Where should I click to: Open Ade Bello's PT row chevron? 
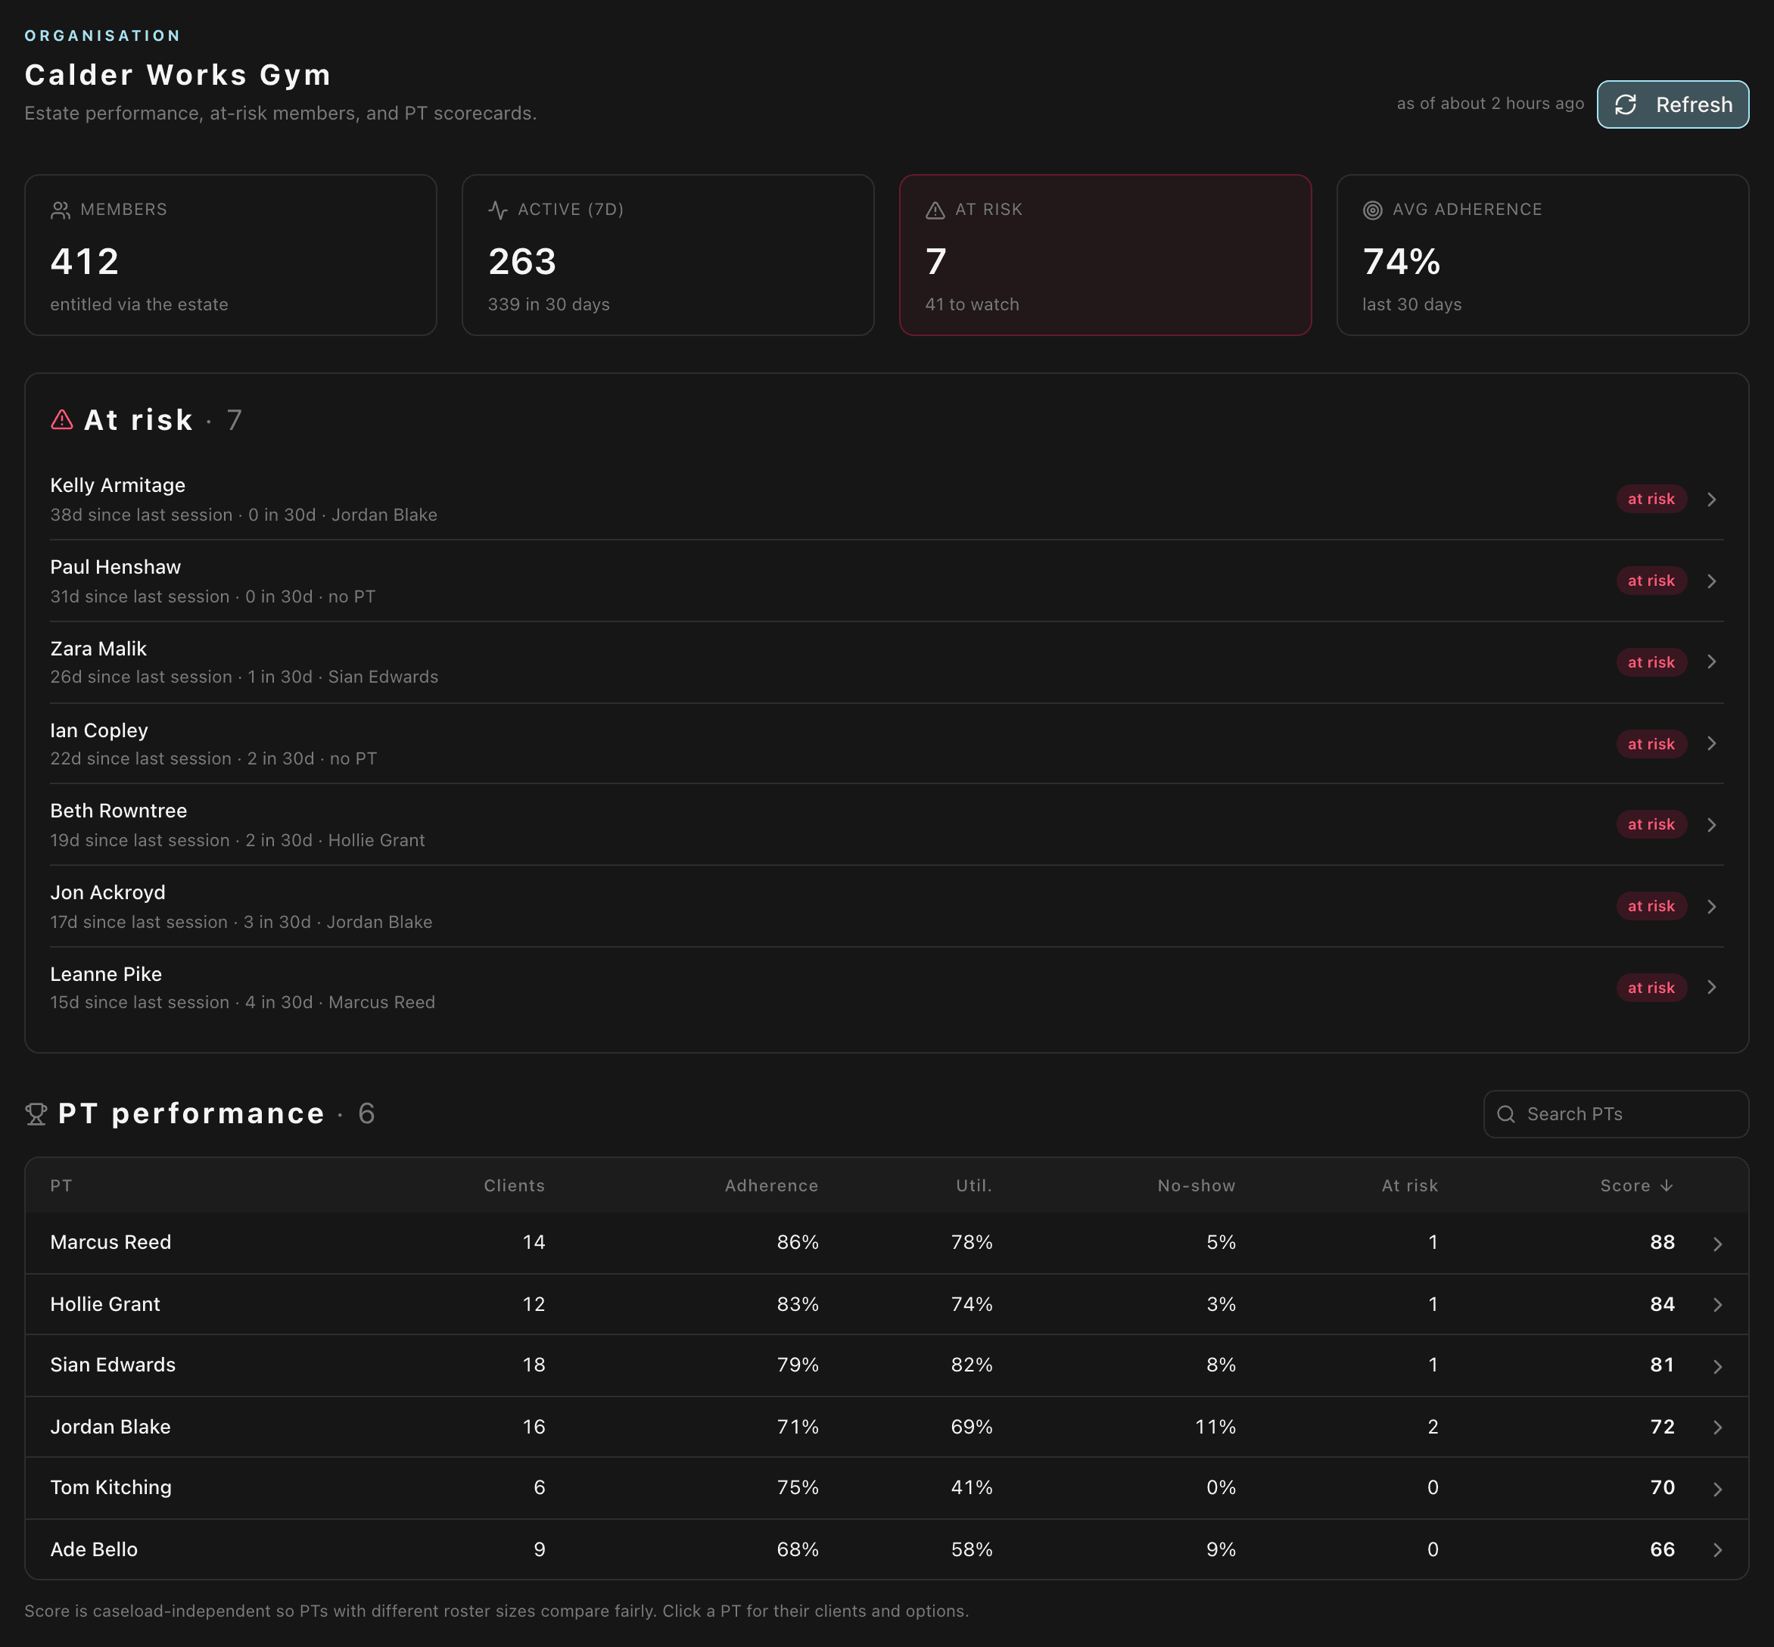[x=1718, y=1550]
